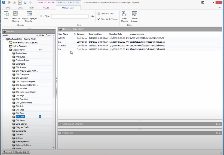
Task: Switch to the HOME ribbon tab
Action: tap(7, 8)
